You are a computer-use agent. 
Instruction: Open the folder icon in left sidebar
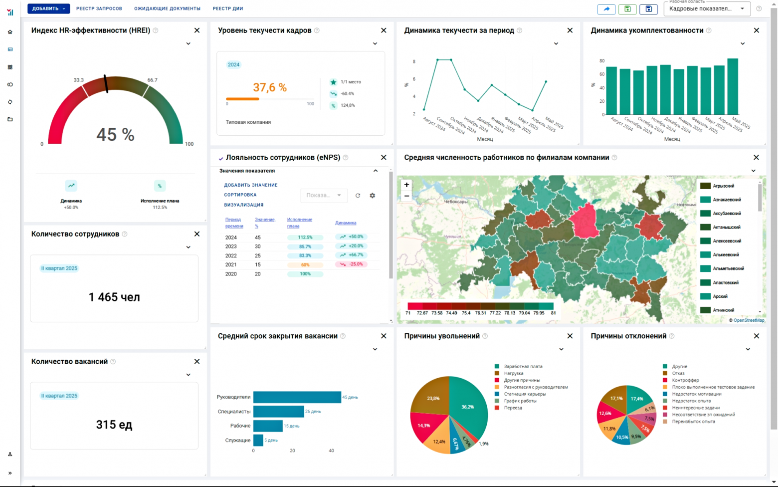(x=10, y=119)
